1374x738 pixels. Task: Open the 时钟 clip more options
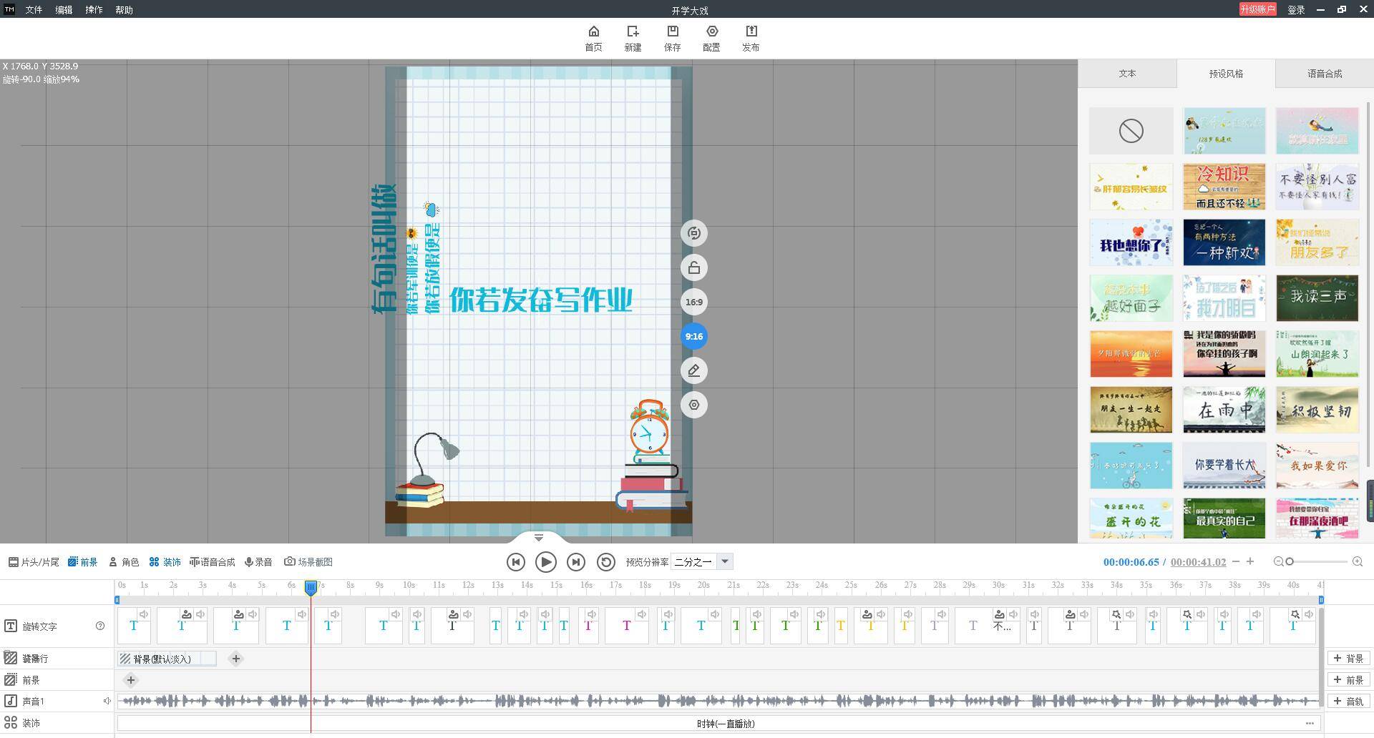(x=1310, y=723)
